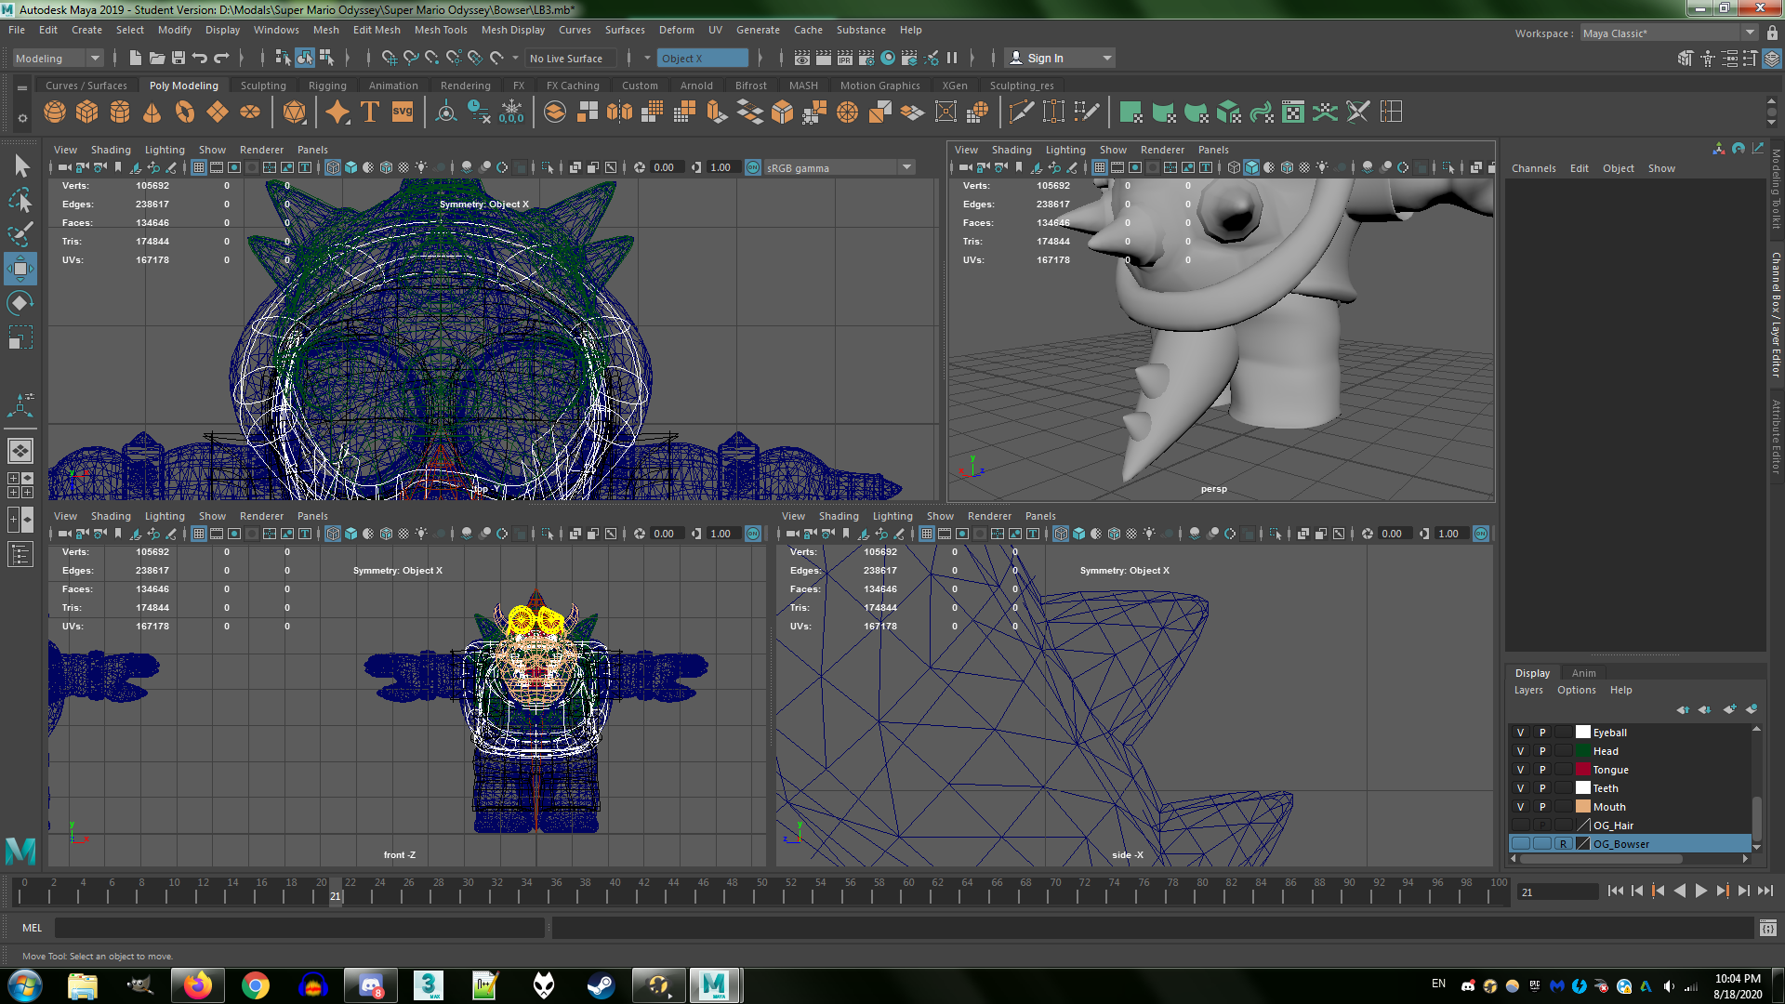The width and height of the screenshot is (1785, 1004).
Task: Select the Paint Selection tool in toolbox
Action: tap(20, 234)
